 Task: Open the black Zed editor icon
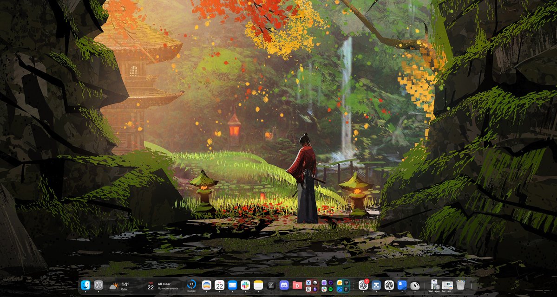(271, 285)
